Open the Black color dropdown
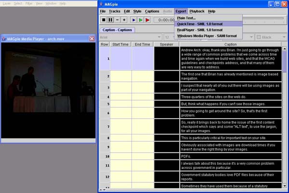Screen dimensions: 289x193 (x=271, y=37)
